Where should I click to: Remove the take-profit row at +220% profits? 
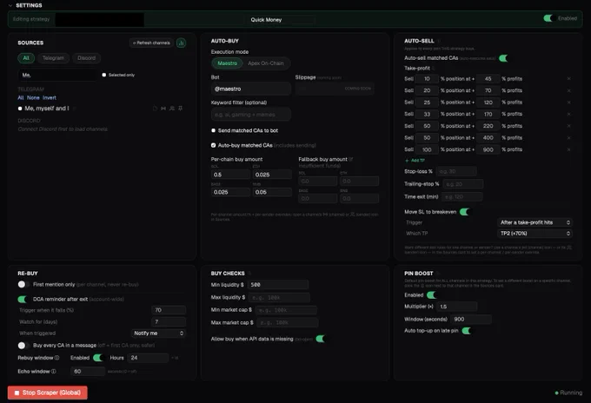coord(568,126)
